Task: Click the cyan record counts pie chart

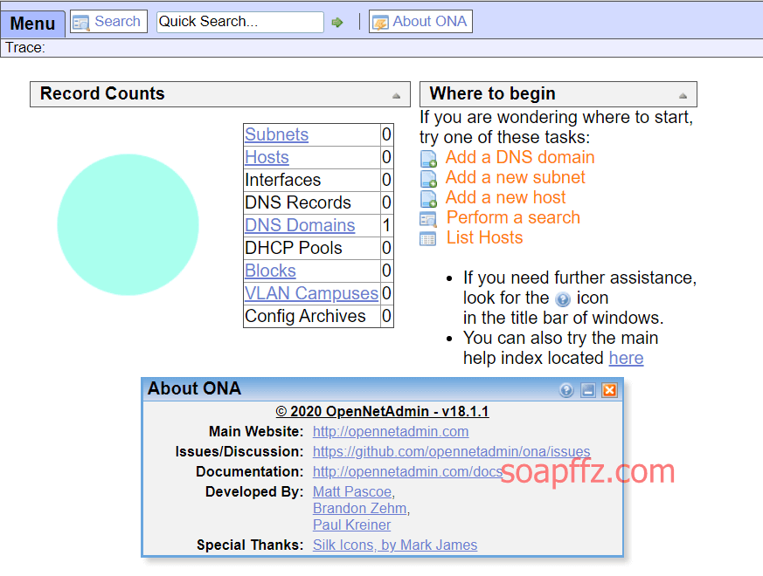Action: click(128, 224)
